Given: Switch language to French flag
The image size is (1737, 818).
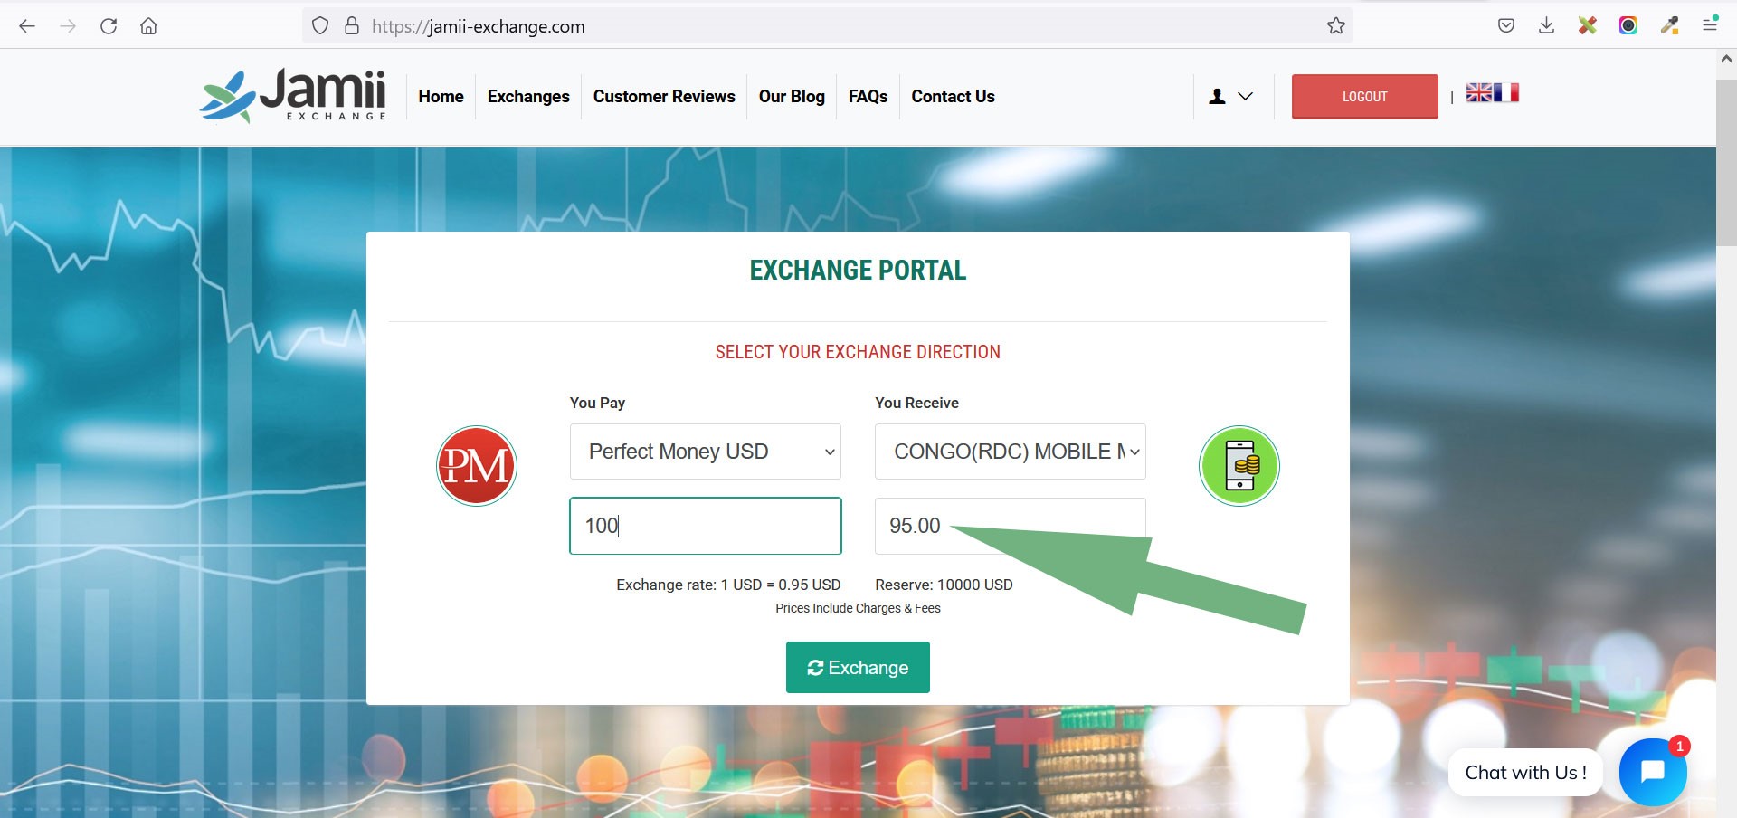Looking at the screenshot, I should [1506, 93].
